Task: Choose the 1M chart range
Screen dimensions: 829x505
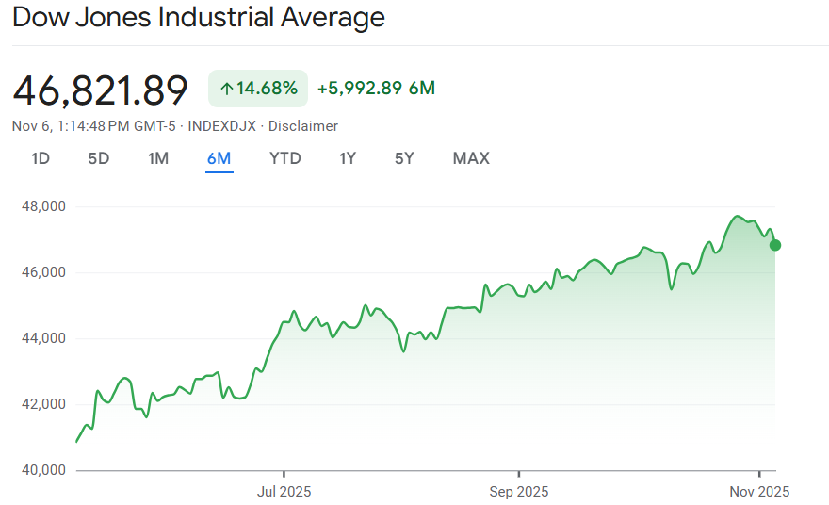Action: [x=158, y=158]
